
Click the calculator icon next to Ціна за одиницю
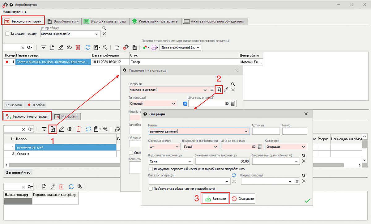(260, 146)
